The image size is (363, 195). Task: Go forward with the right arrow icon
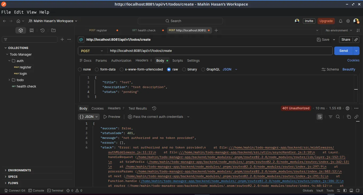11,21
